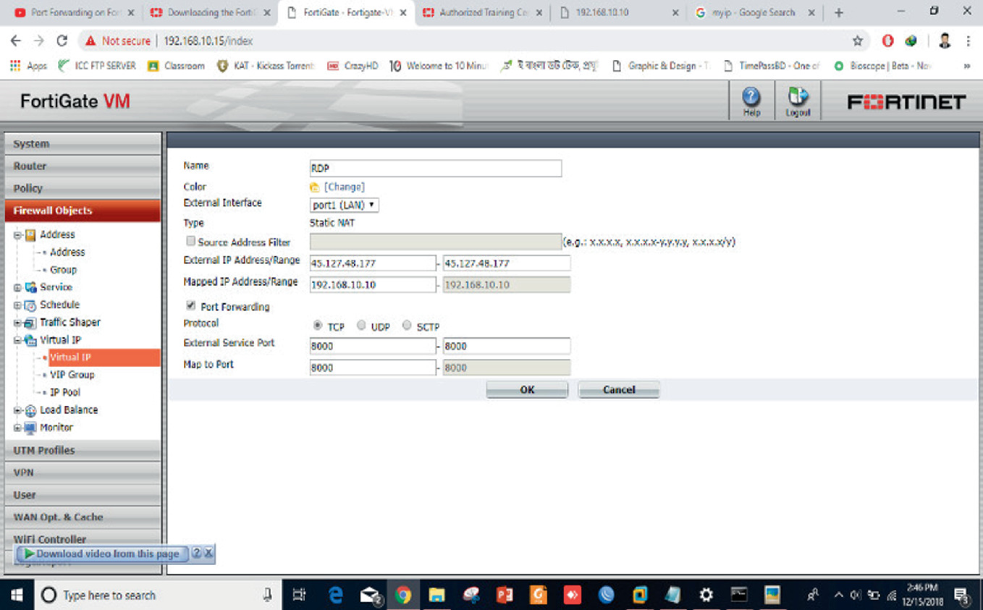Click the Load Balance icon in tree
The height and width of the screenshot is (610, 983).
tap(30, 410)
